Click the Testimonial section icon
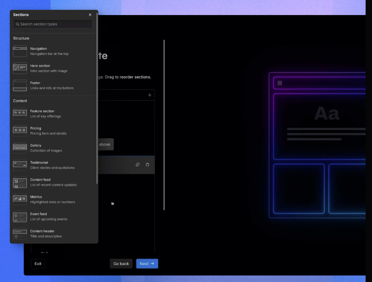 (x=20, y=165)
